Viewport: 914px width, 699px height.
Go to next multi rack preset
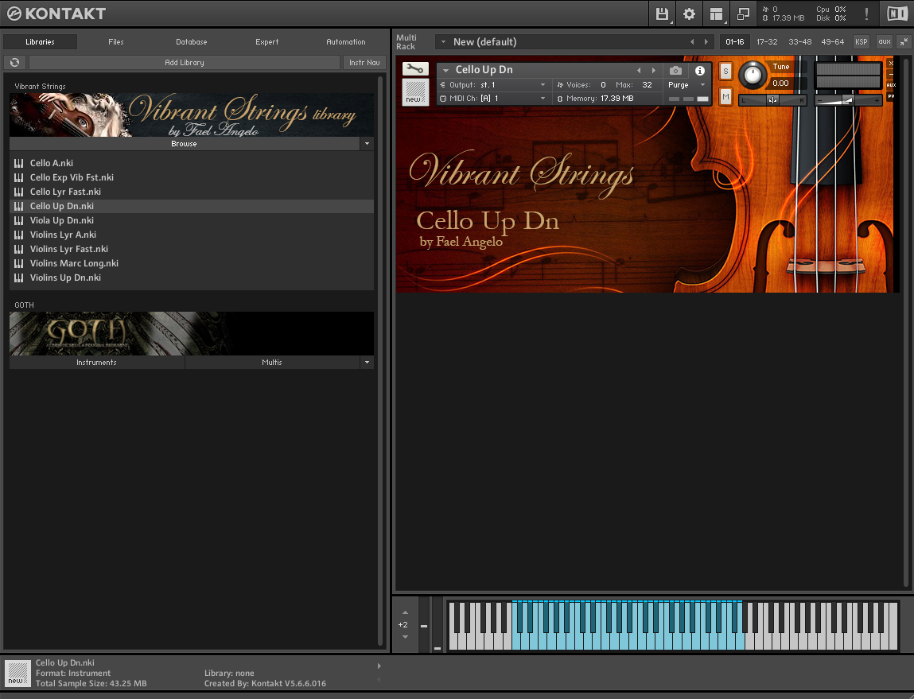[706, 42]
